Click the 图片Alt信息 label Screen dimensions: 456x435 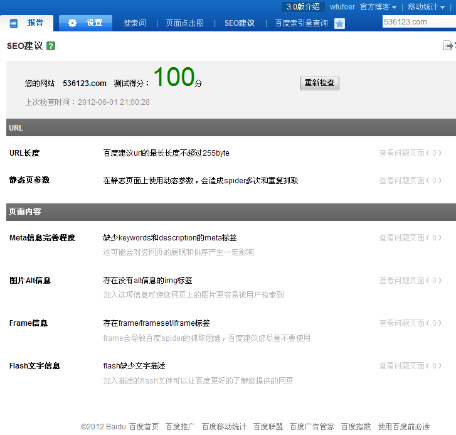click(x=30, y=280)
